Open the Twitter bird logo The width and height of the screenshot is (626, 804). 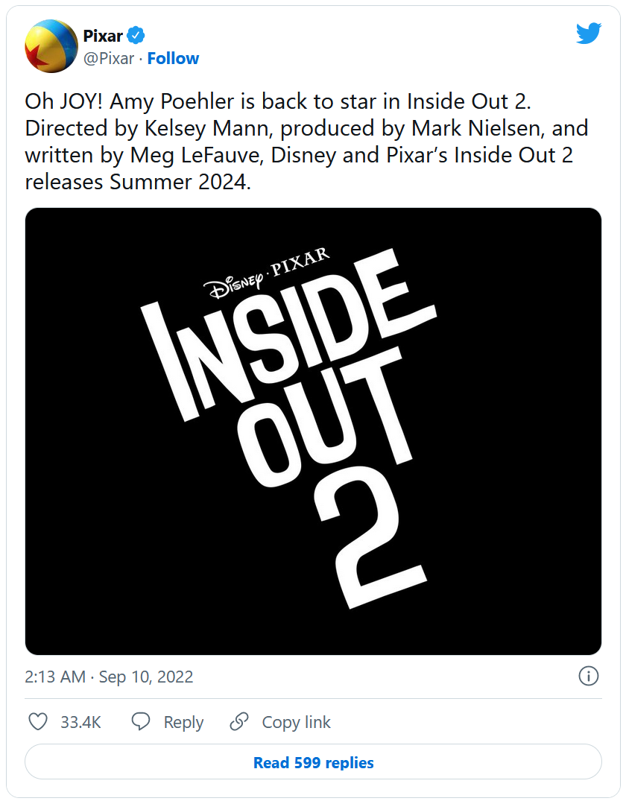point(588,33)
